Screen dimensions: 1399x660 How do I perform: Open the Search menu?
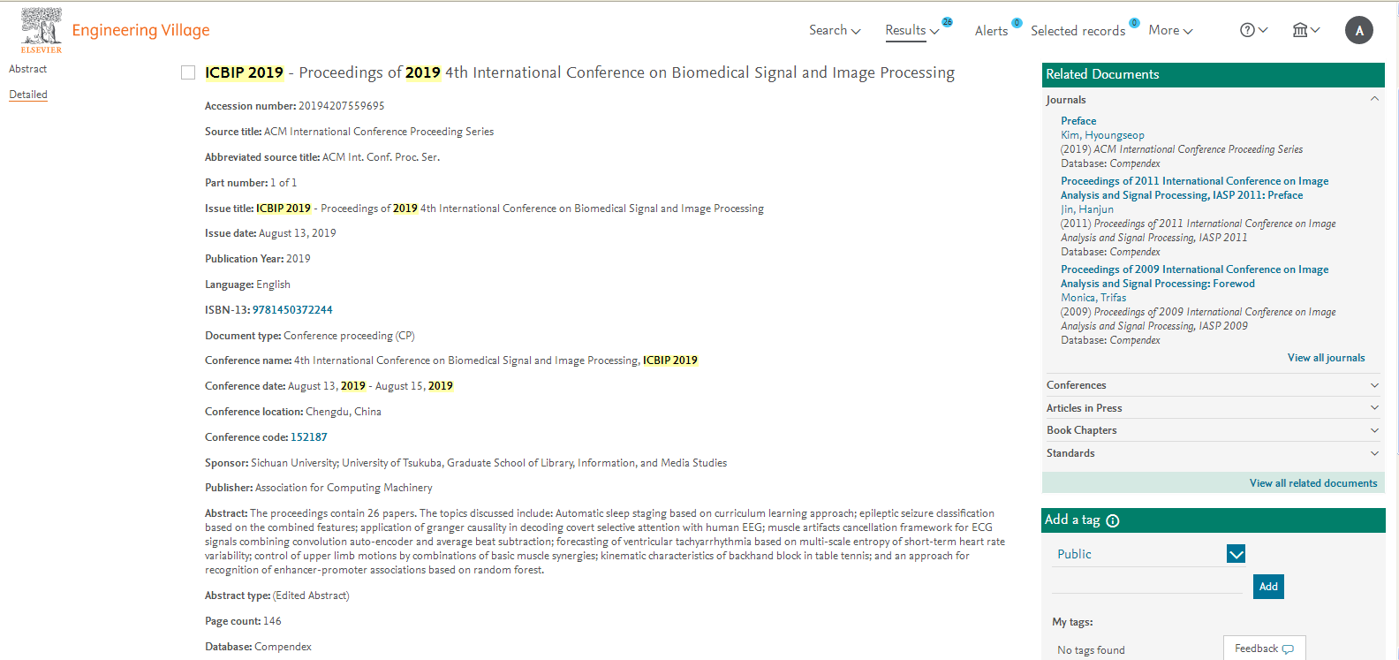[x=834, y=30]
